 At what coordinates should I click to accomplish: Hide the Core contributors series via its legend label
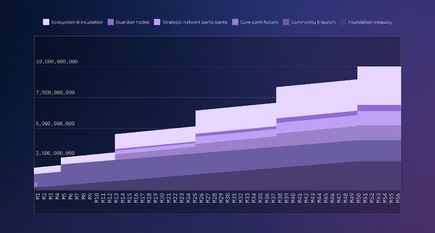click(x=259, y=22)
